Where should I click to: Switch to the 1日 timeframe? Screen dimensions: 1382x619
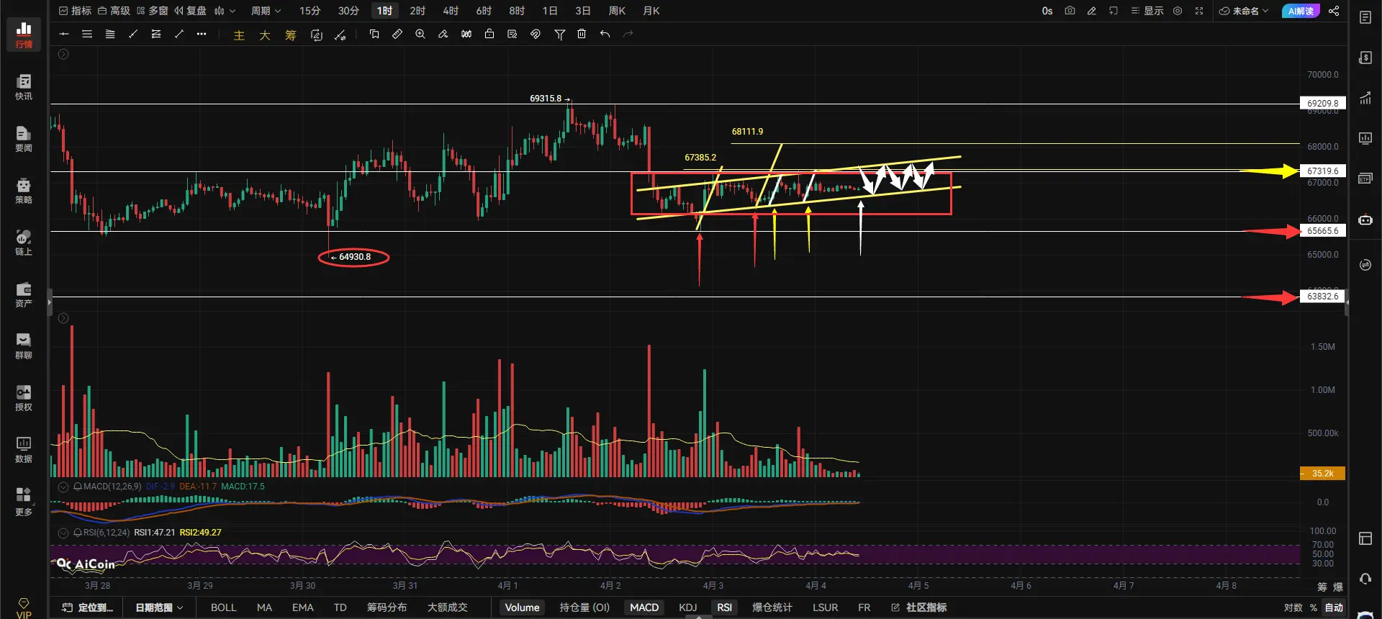click(550, 11)
